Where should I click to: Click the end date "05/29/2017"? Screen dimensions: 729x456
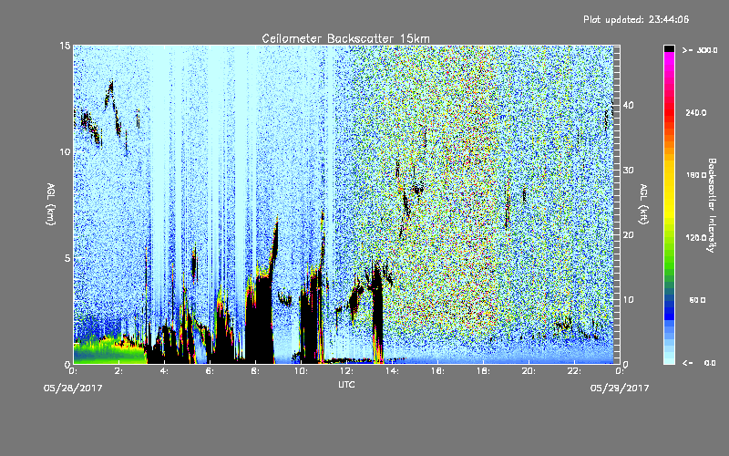pos(620,389)
